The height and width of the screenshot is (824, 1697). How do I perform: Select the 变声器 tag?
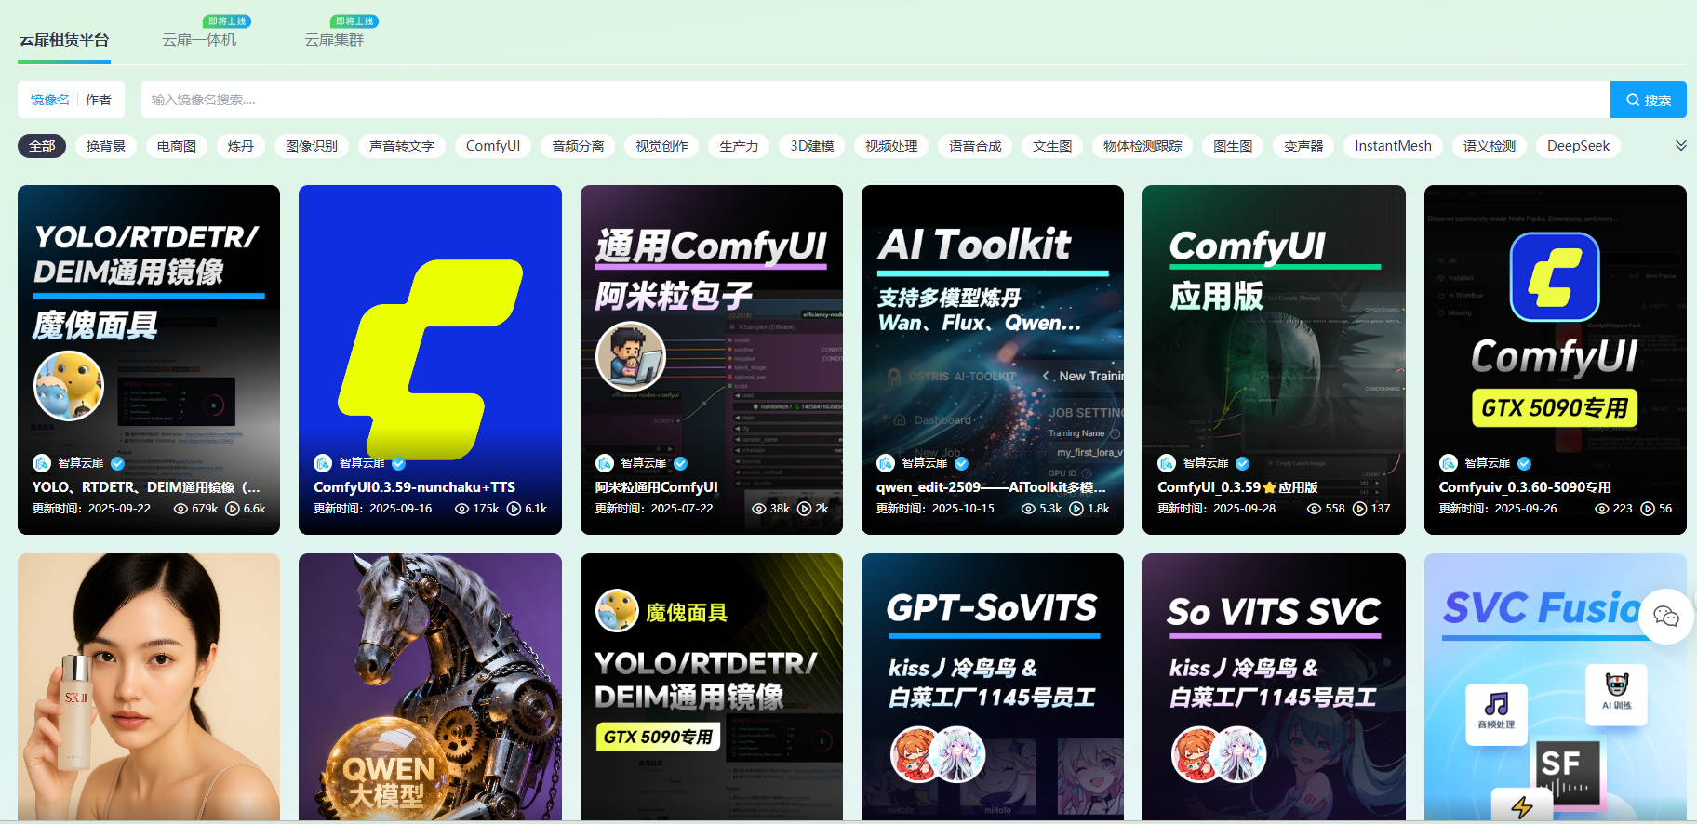[x=1303, y=146]
